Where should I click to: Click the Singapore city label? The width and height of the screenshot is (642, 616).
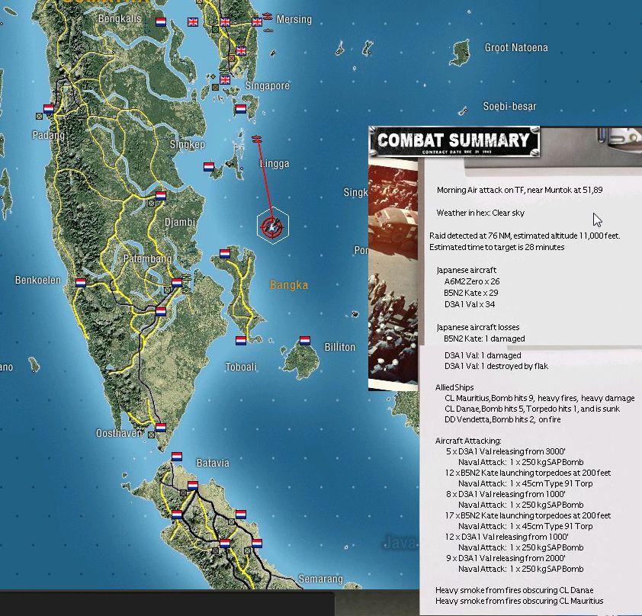point(268,85)
